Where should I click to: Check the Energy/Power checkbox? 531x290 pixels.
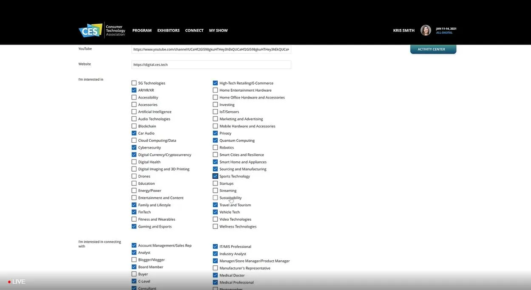point(134,191)
